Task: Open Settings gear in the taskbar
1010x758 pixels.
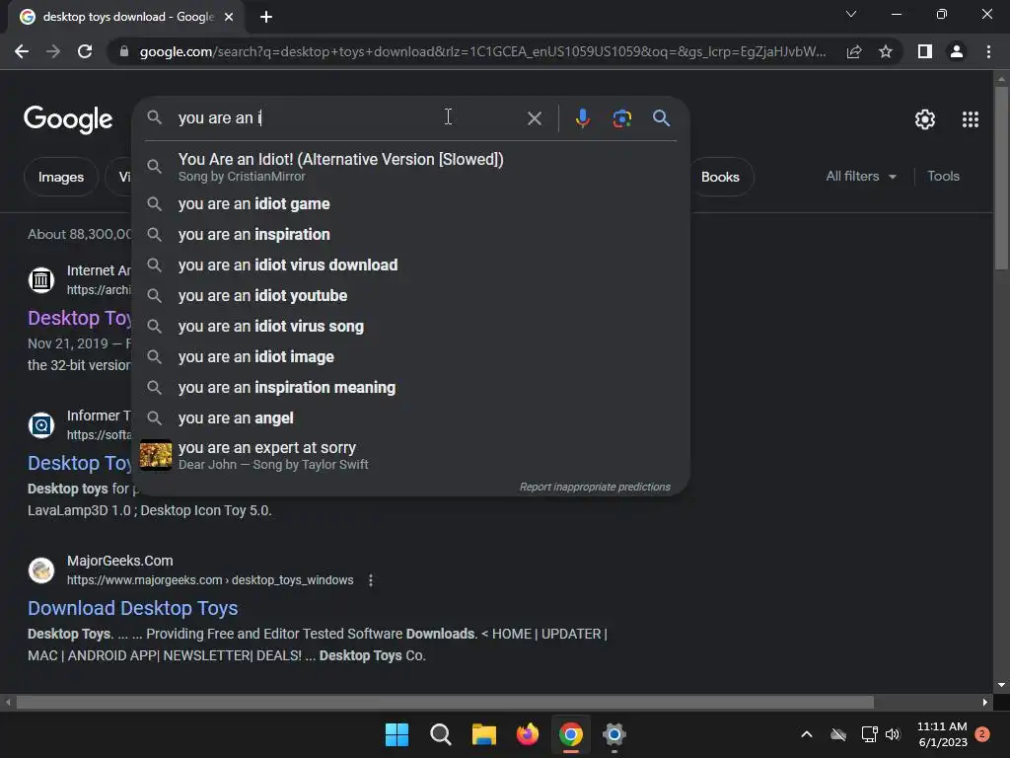Action: click(x=614, y=734)
